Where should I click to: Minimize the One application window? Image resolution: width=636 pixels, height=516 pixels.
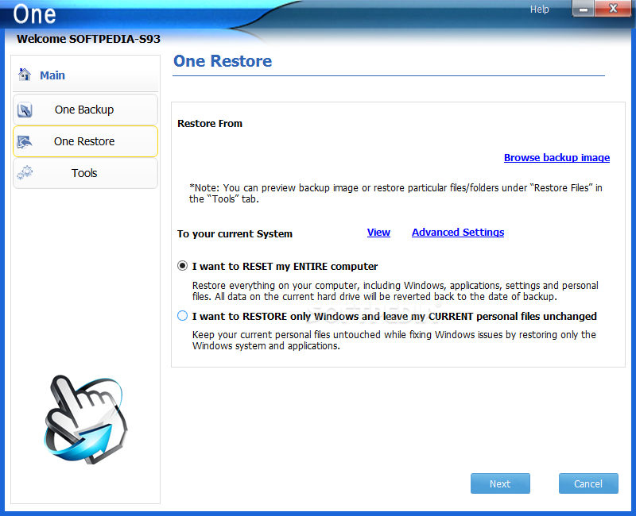[x=584, y=9]
